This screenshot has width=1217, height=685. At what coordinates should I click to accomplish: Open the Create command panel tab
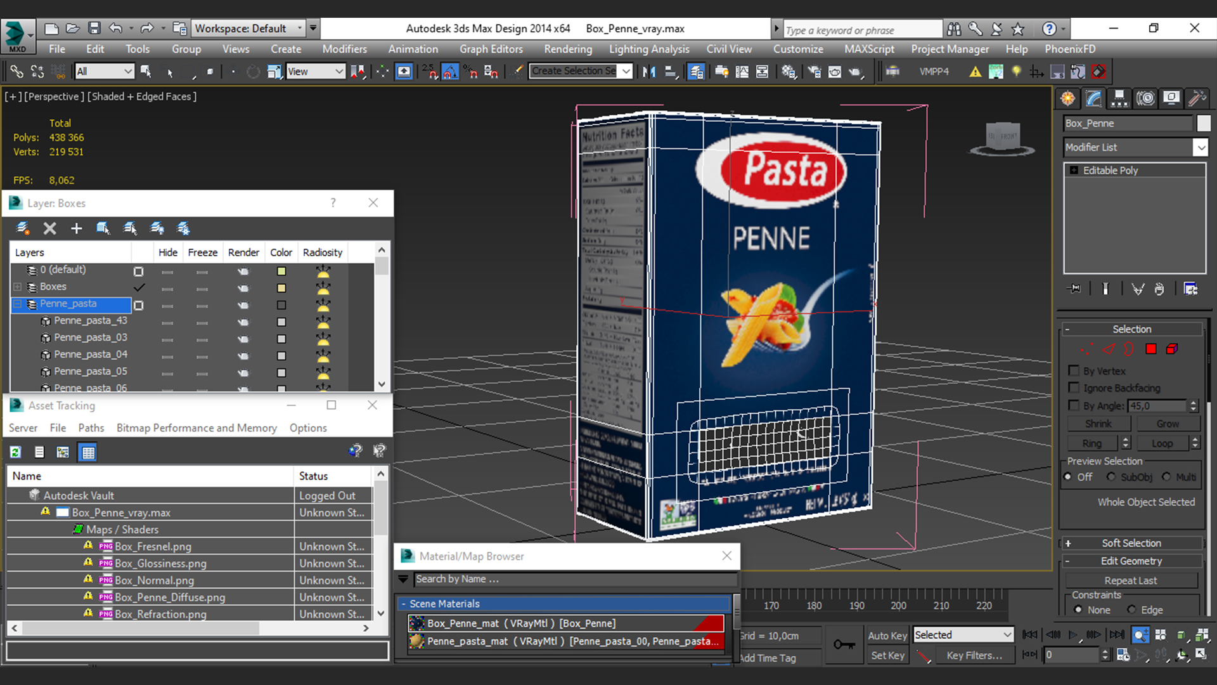[1068, 98]
